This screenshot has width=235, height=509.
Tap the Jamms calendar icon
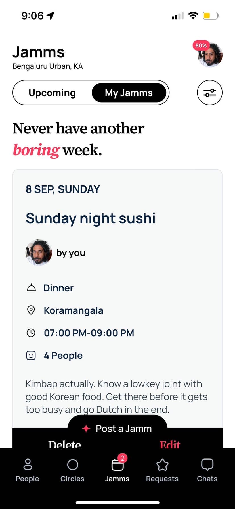coord(117,465)
